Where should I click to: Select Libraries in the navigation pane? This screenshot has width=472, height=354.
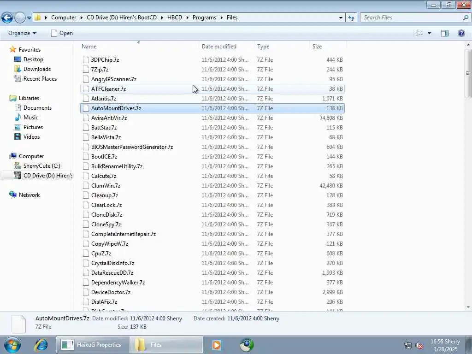[29, 98]
